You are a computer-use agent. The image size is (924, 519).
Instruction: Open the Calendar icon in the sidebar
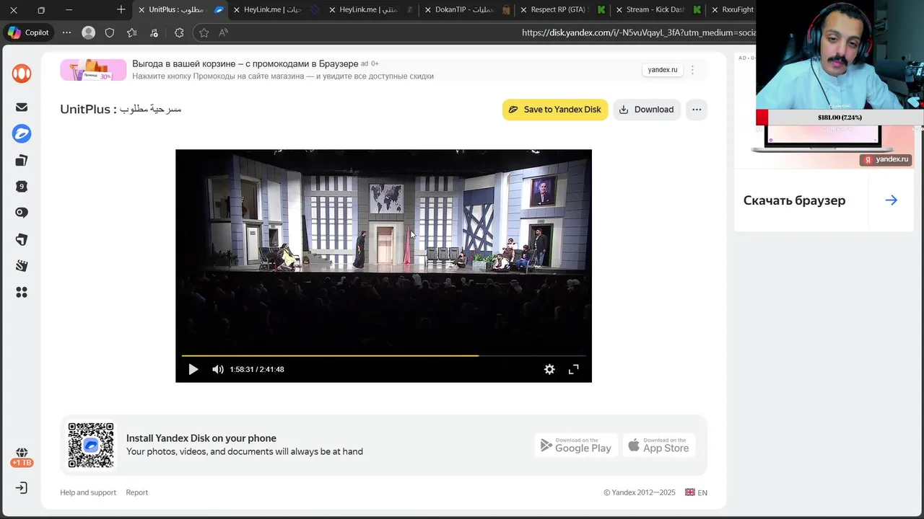22,187
